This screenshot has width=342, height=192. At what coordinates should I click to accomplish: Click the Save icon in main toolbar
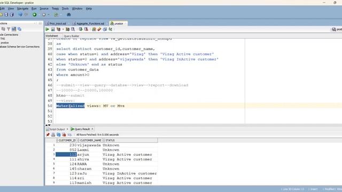point(6,14)
